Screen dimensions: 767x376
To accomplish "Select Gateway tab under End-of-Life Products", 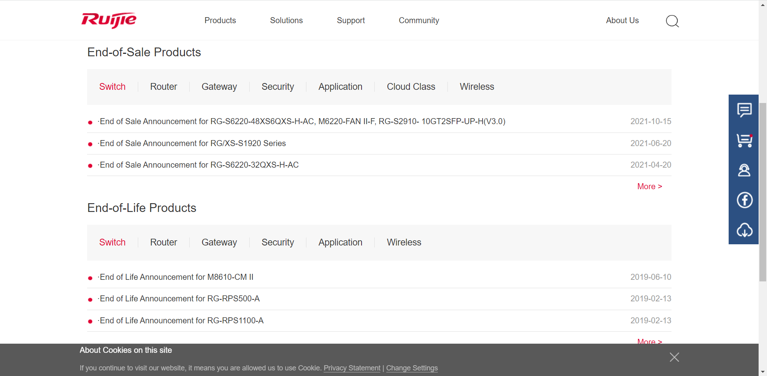I will point(219,242).
